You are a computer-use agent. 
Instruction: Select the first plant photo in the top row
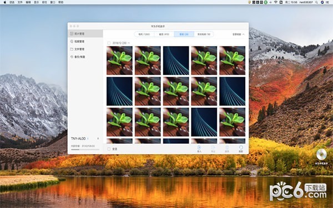click(x=119, y=60)
